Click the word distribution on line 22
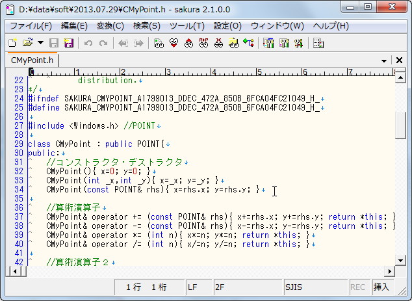This screenshot has width=412, height=301. (x=105, y=81)
